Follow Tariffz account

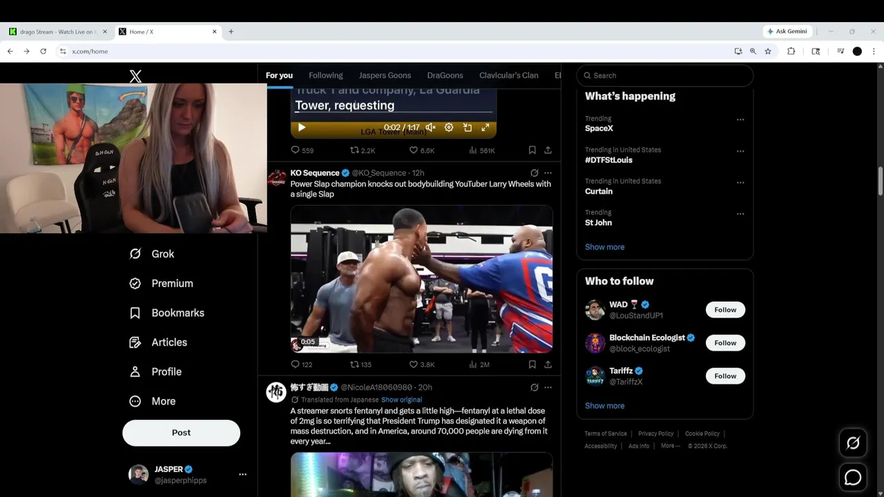725,376
